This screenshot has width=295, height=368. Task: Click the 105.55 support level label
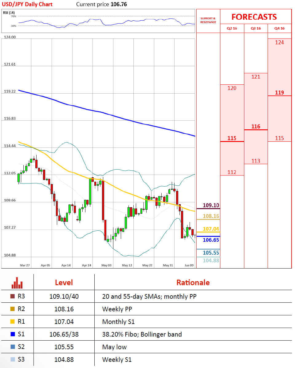click(211, 253)
